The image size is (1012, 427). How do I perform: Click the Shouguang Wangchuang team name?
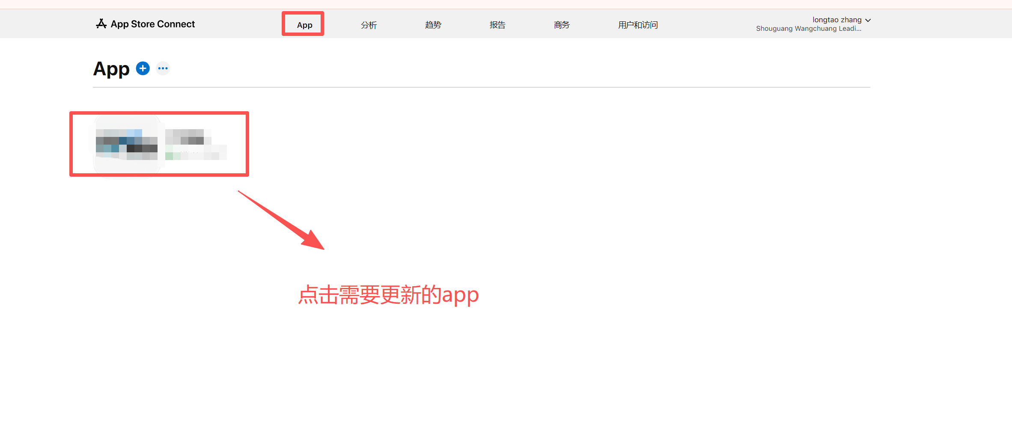click(809, 29)
